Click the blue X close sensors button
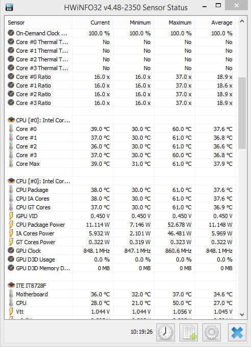The width and height of the screenshot is (251, 347). [x=237, y=332]
